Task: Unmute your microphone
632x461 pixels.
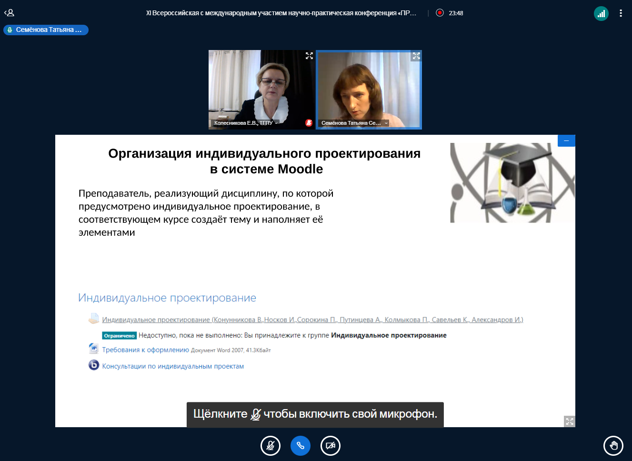Action: click(271, 446)
